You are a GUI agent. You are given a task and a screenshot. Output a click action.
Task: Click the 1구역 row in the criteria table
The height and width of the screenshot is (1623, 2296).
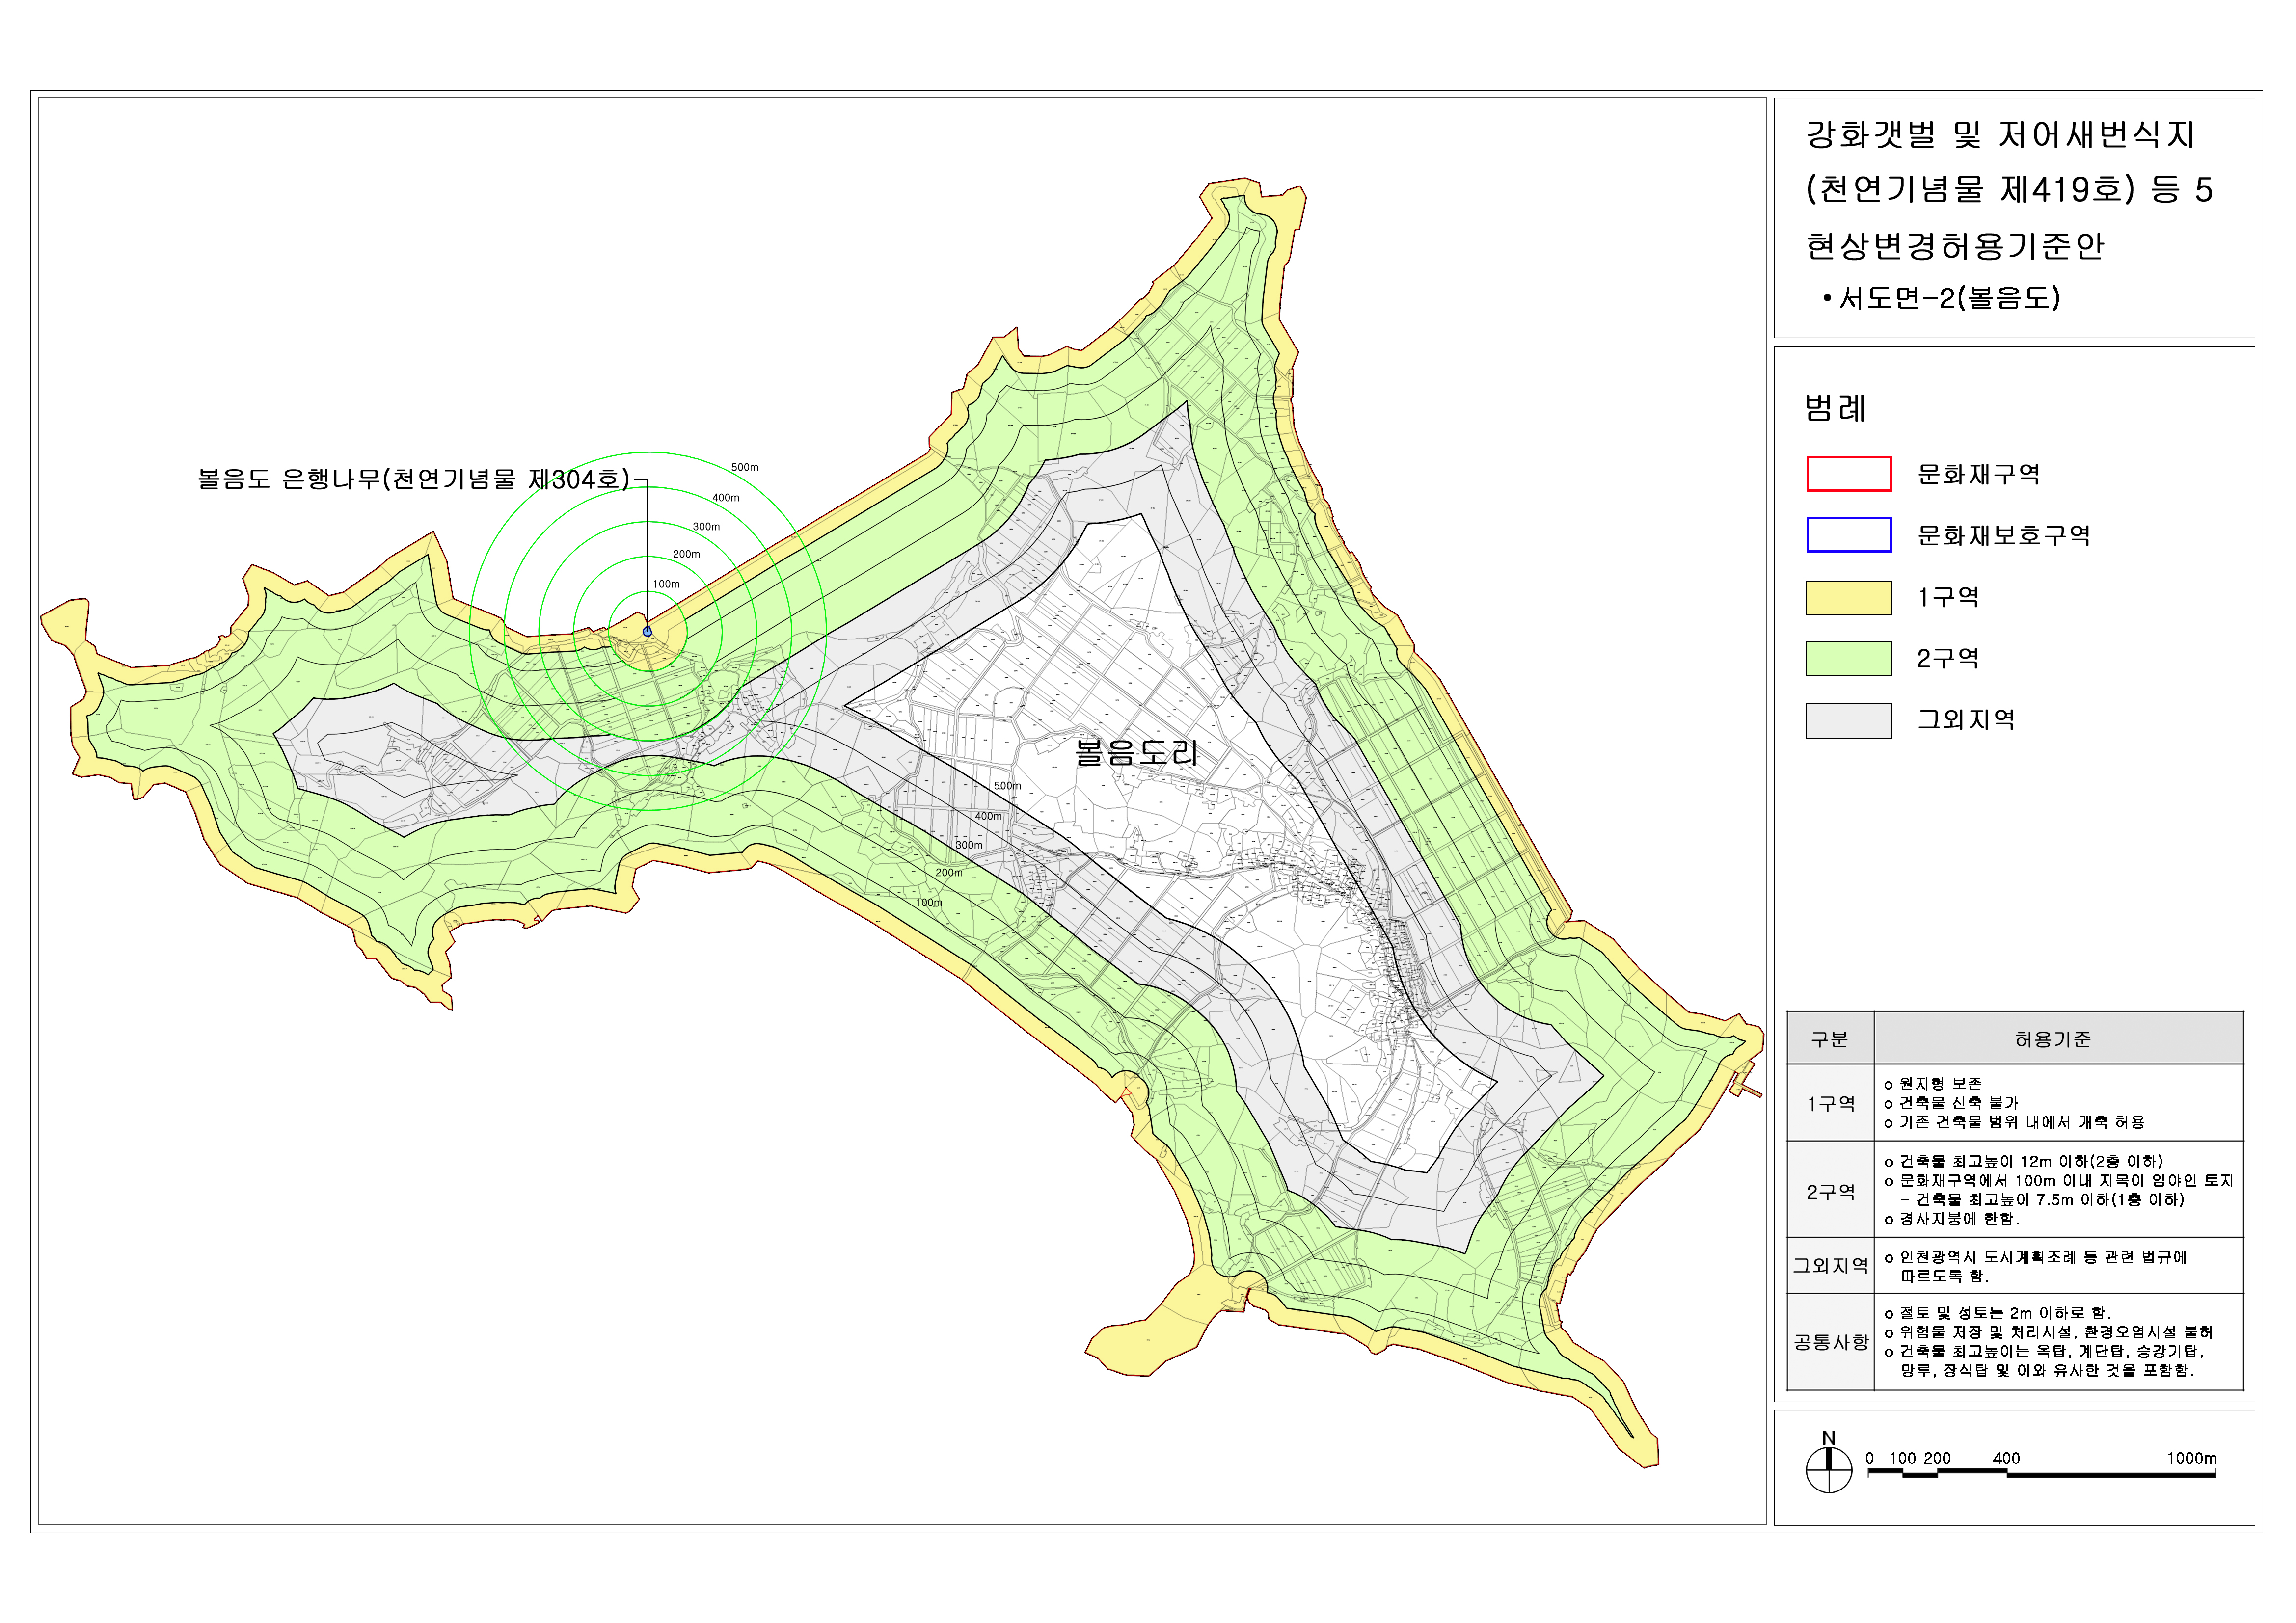(1830, 1104)
